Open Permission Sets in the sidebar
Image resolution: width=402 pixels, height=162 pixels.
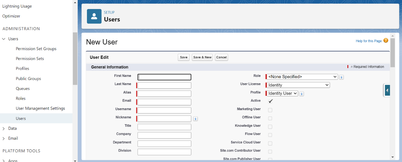pyautogui.click(x=30, y=59)
